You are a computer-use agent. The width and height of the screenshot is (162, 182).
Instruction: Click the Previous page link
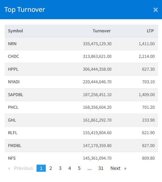[x=21, y=168]
